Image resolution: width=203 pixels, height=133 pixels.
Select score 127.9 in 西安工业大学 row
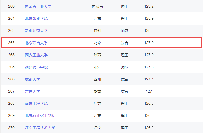(x=149, y=55)
